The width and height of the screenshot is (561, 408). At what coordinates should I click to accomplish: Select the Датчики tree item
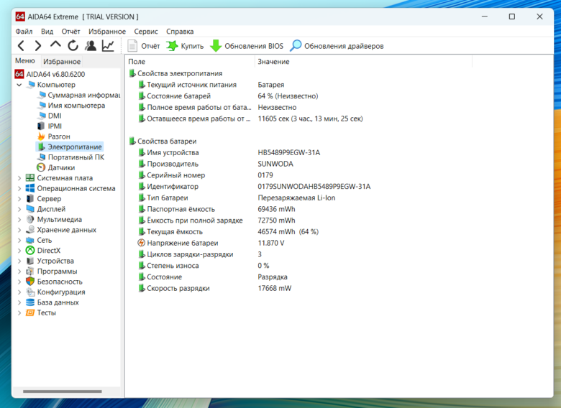pos(56,167)
